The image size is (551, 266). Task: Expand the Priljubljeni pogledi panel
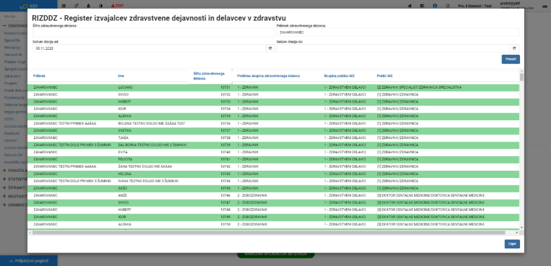(29, 261)
